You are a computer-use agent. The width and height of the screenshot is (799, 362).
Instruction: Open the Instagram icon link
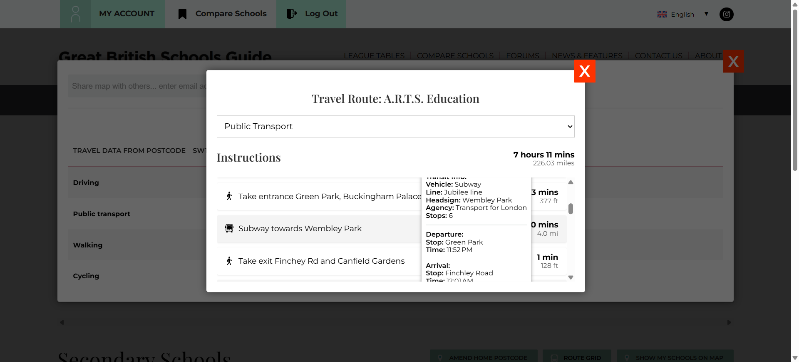(727, 14)
